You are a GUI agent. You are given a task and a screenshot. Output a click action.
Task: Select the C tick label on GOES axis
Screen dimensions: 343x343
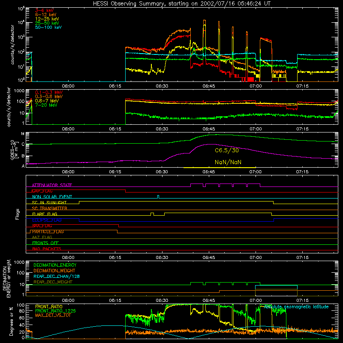23,144
